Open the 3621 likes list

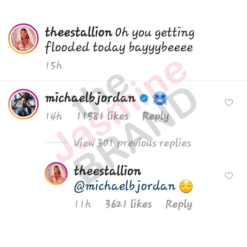coord(129,204)
